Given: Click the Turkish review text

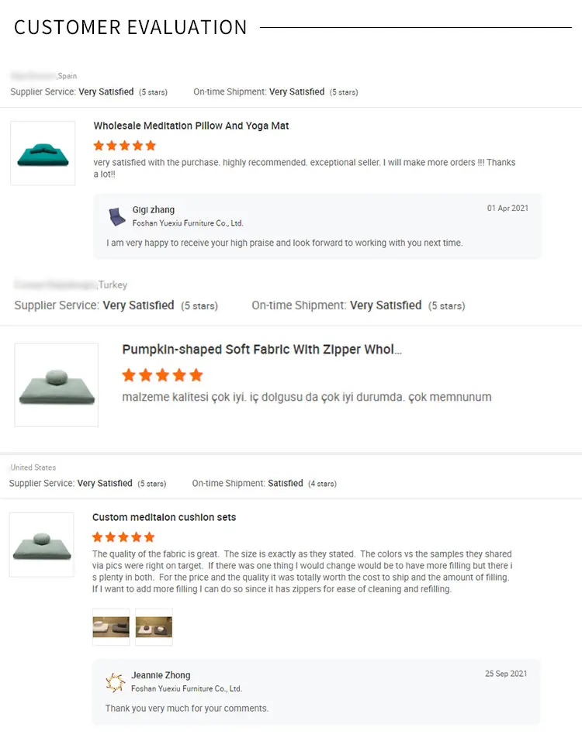Looking at the screenshot, I should point(307,397).
